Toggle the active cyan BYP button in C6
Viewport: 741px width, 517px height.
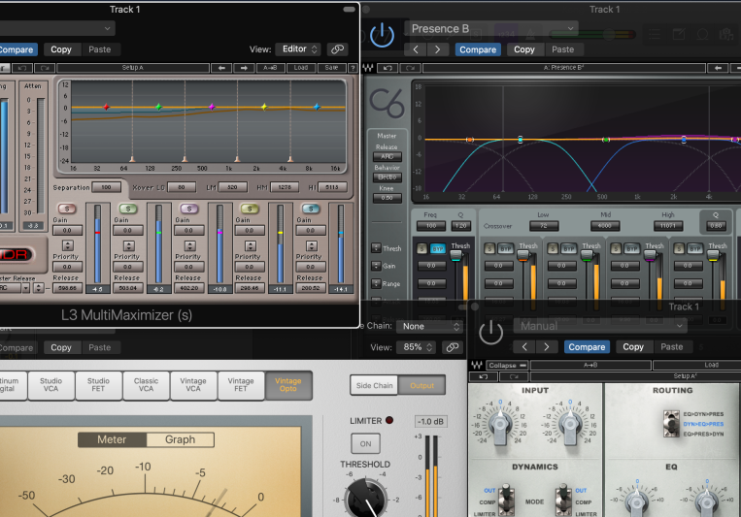pyautogui.click(x=438, y=249)
